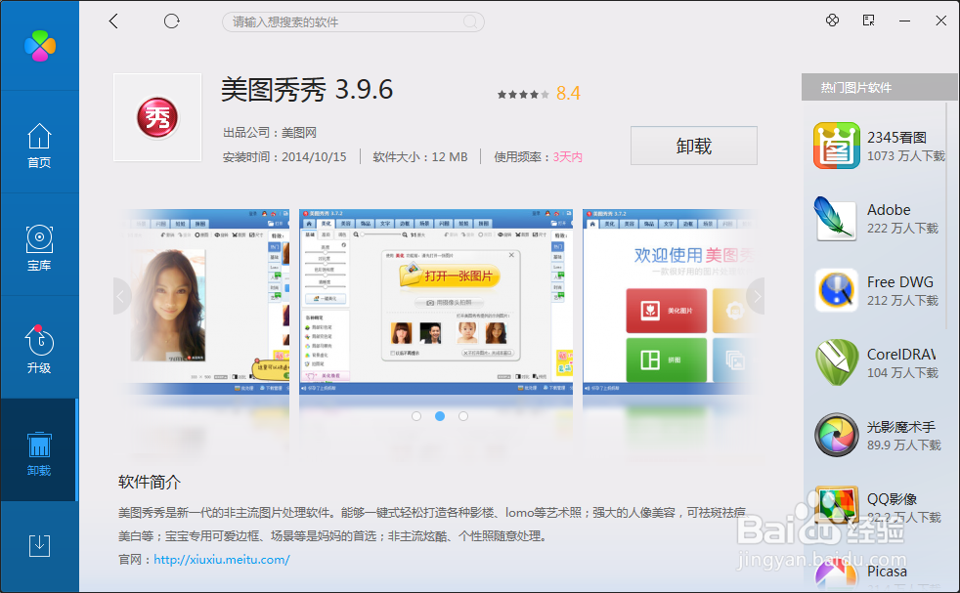Click the 美图秀秀 red app icon
960x593 pixels.
click(x=157, y=117)
